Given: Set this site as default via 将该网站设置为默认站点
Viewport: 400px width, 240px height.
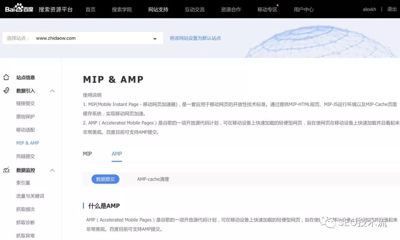Looking at the screenshot, I should click(x=195, y=38).
